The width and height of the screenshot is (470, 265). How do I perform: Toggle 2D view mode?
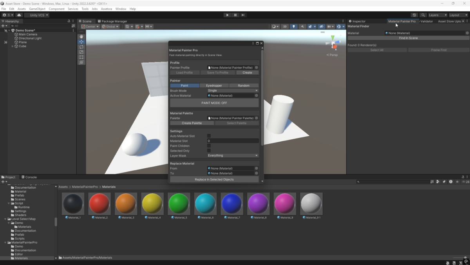coord(285,27)
